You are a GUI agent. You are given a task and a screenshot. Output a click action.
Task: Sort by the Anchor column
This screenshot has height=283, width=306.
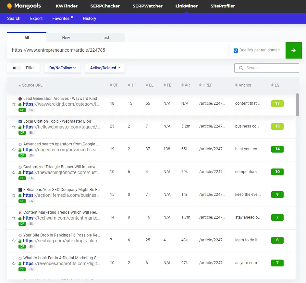243,85
